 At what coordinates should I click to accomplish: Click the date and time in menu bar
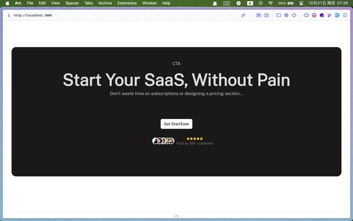click(328, 3)
